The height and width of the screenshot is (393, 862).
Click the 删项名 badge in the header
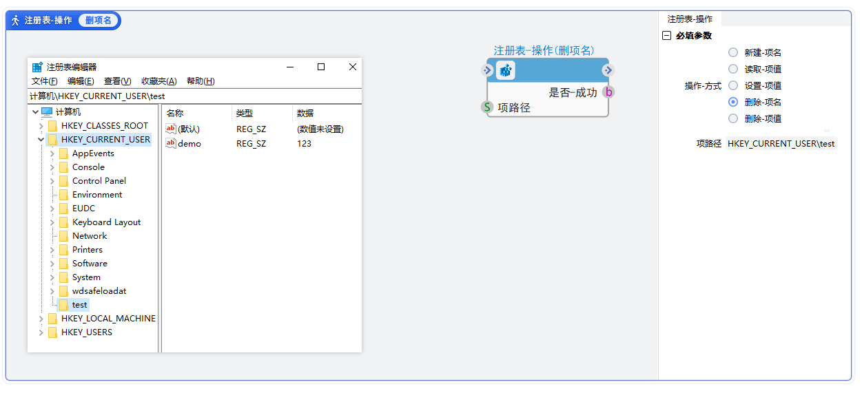click(99, 21)
